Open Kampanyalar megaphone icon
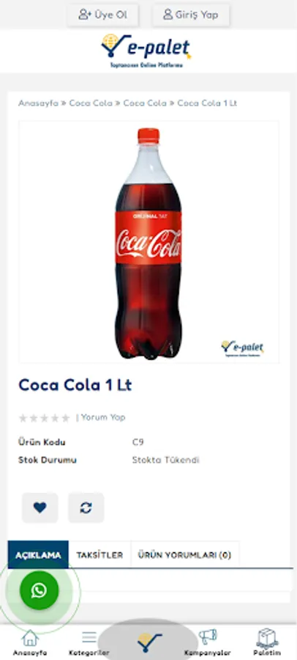Viewport: 297px width, 660px height. (x=208, y=642)
